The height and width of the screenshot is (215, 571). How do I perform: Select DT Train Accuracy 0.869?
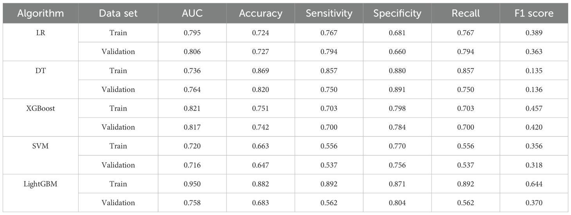pyautogui.click(x=260, y=71)
